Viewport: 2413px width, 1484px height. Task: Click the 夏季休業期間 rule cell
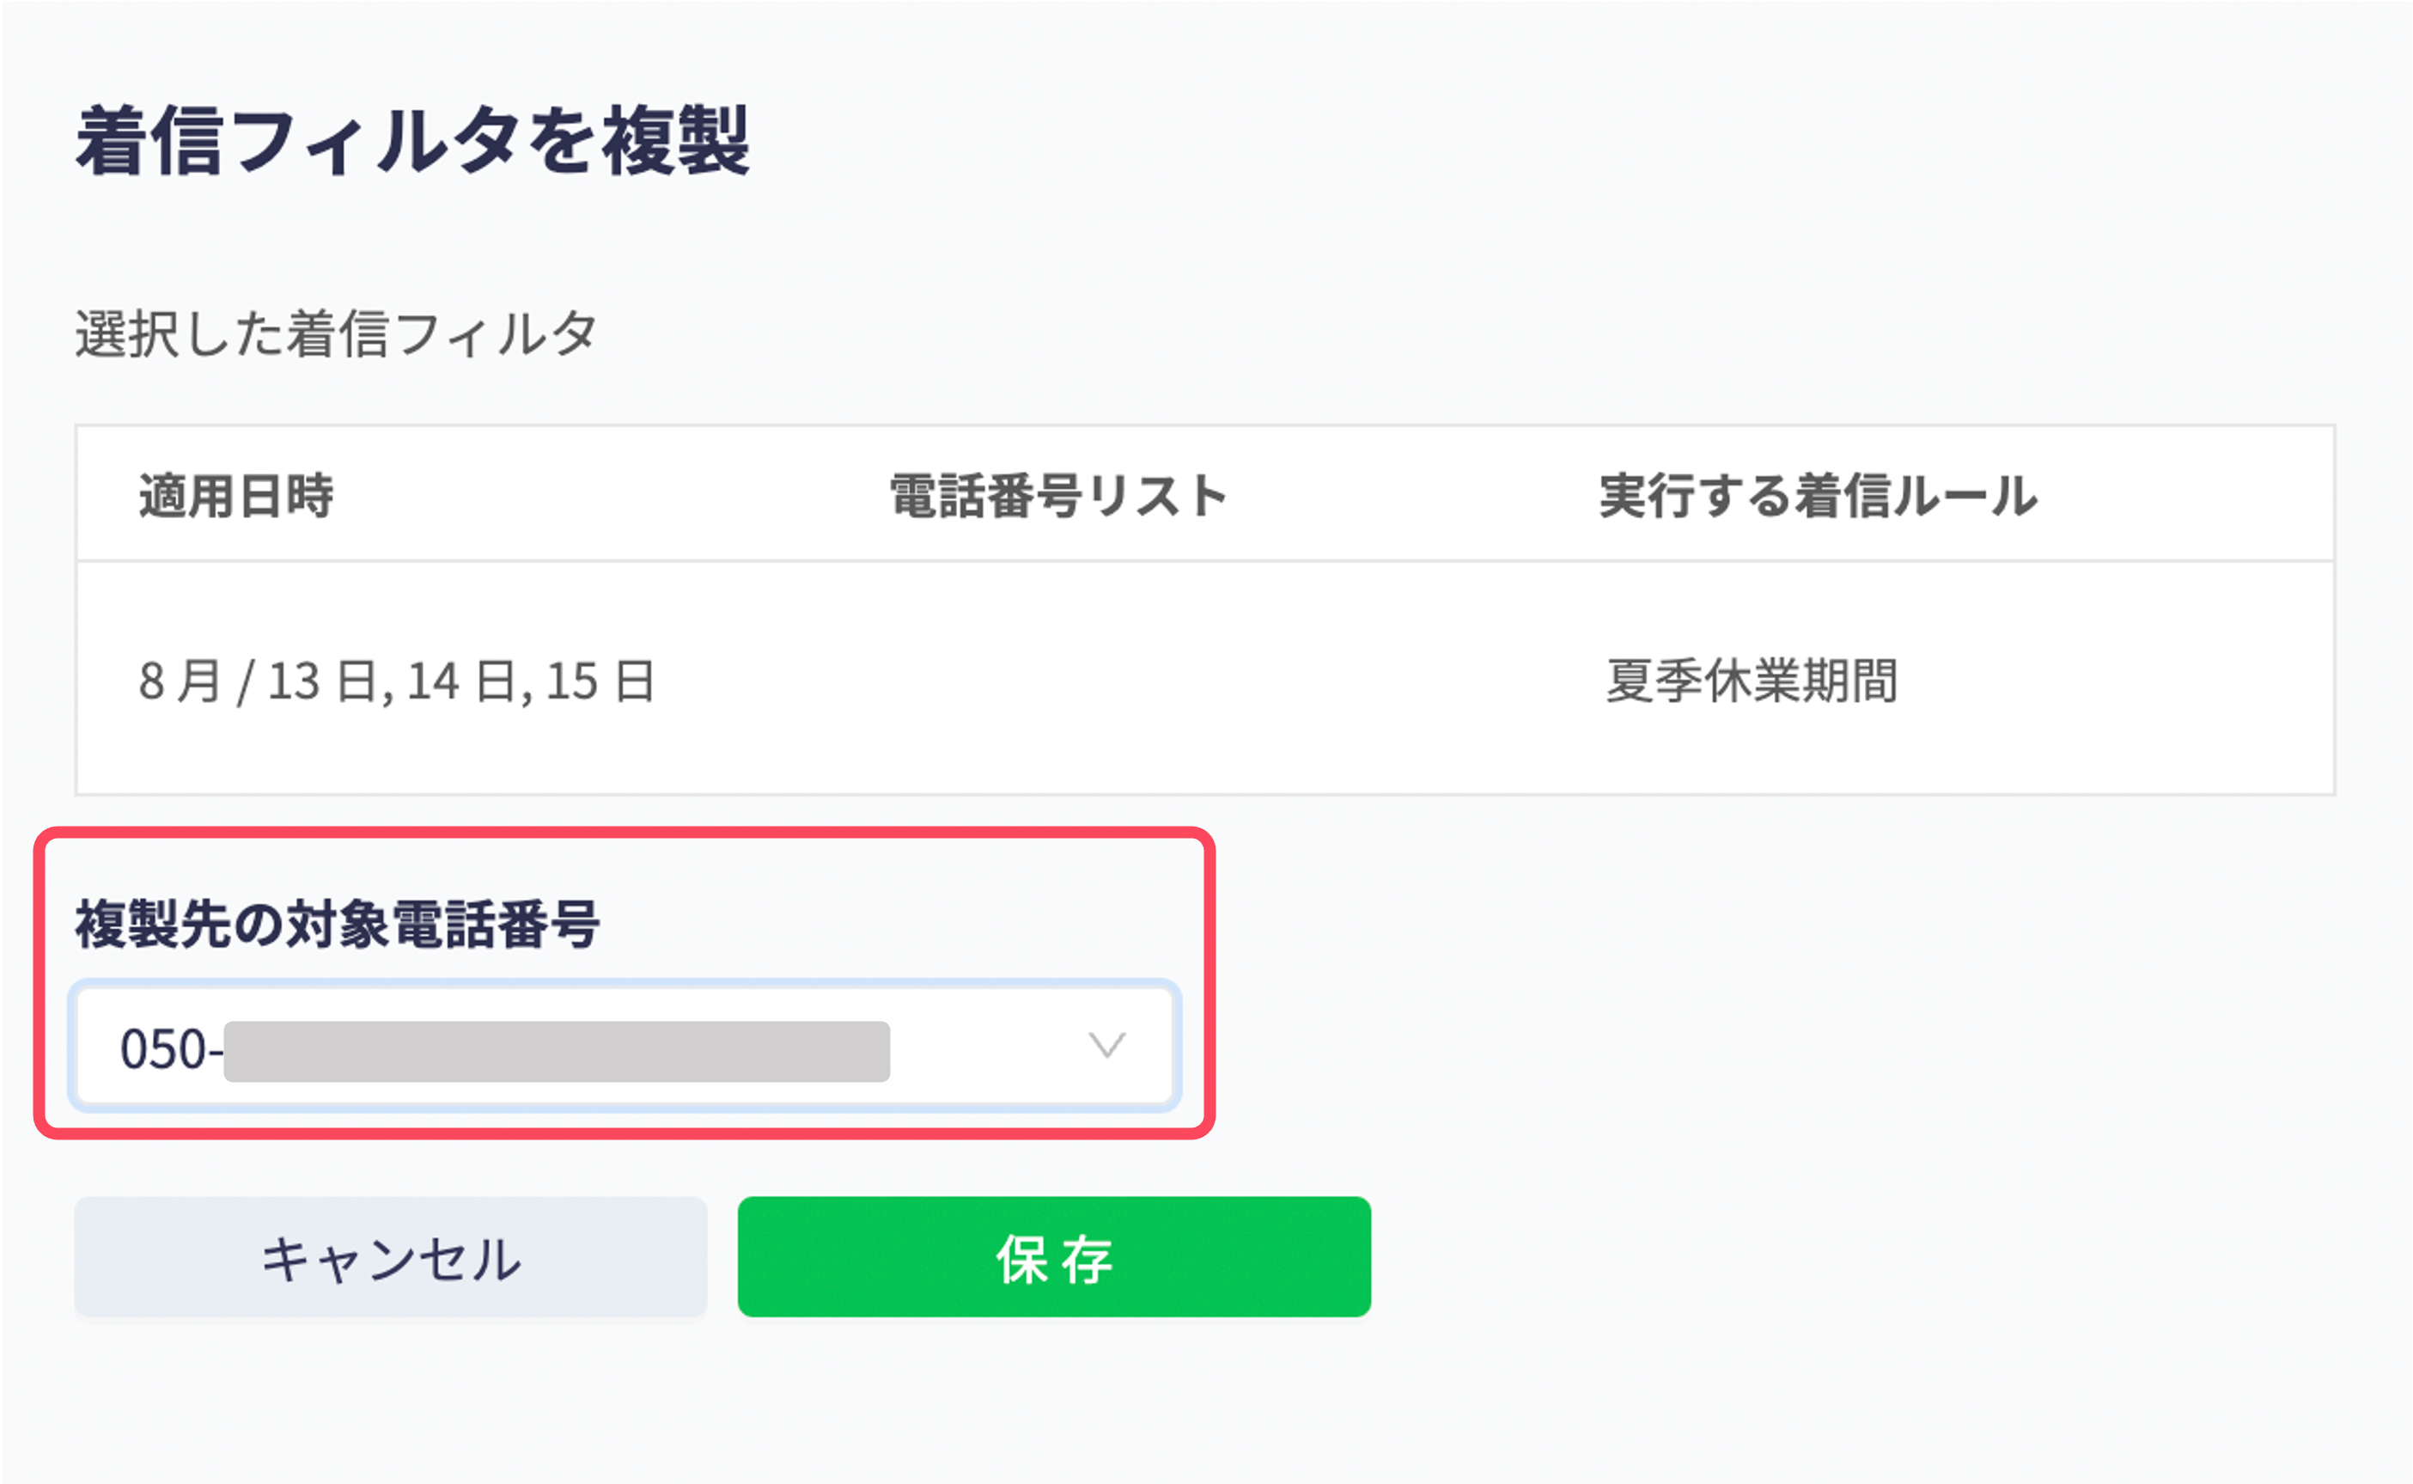coord(1752,681)
